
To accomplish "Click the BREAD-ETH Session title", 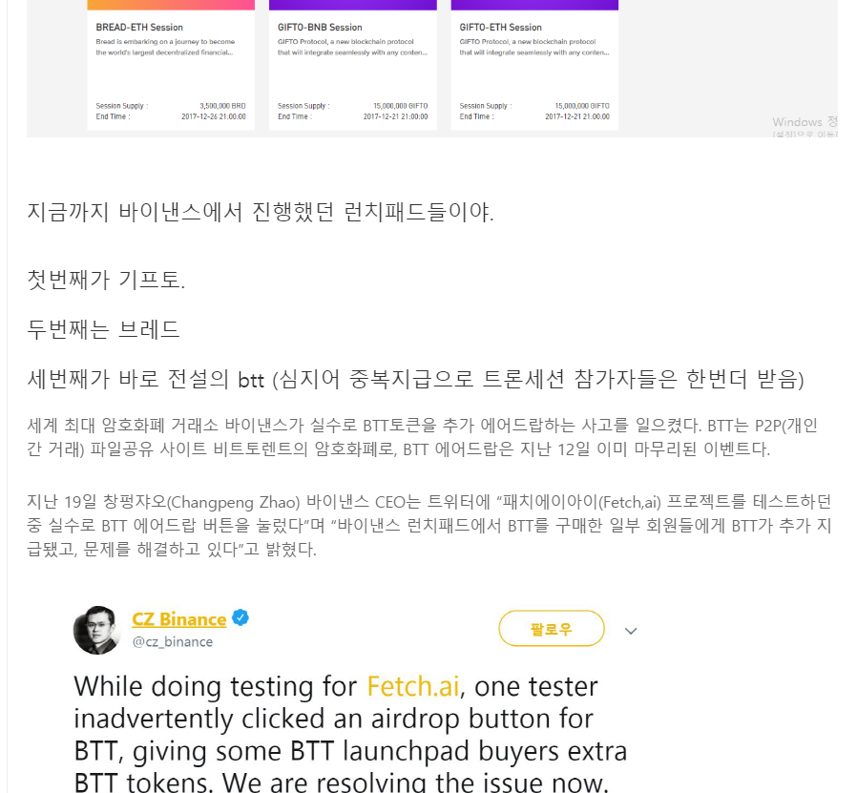I will coord(139,28).
